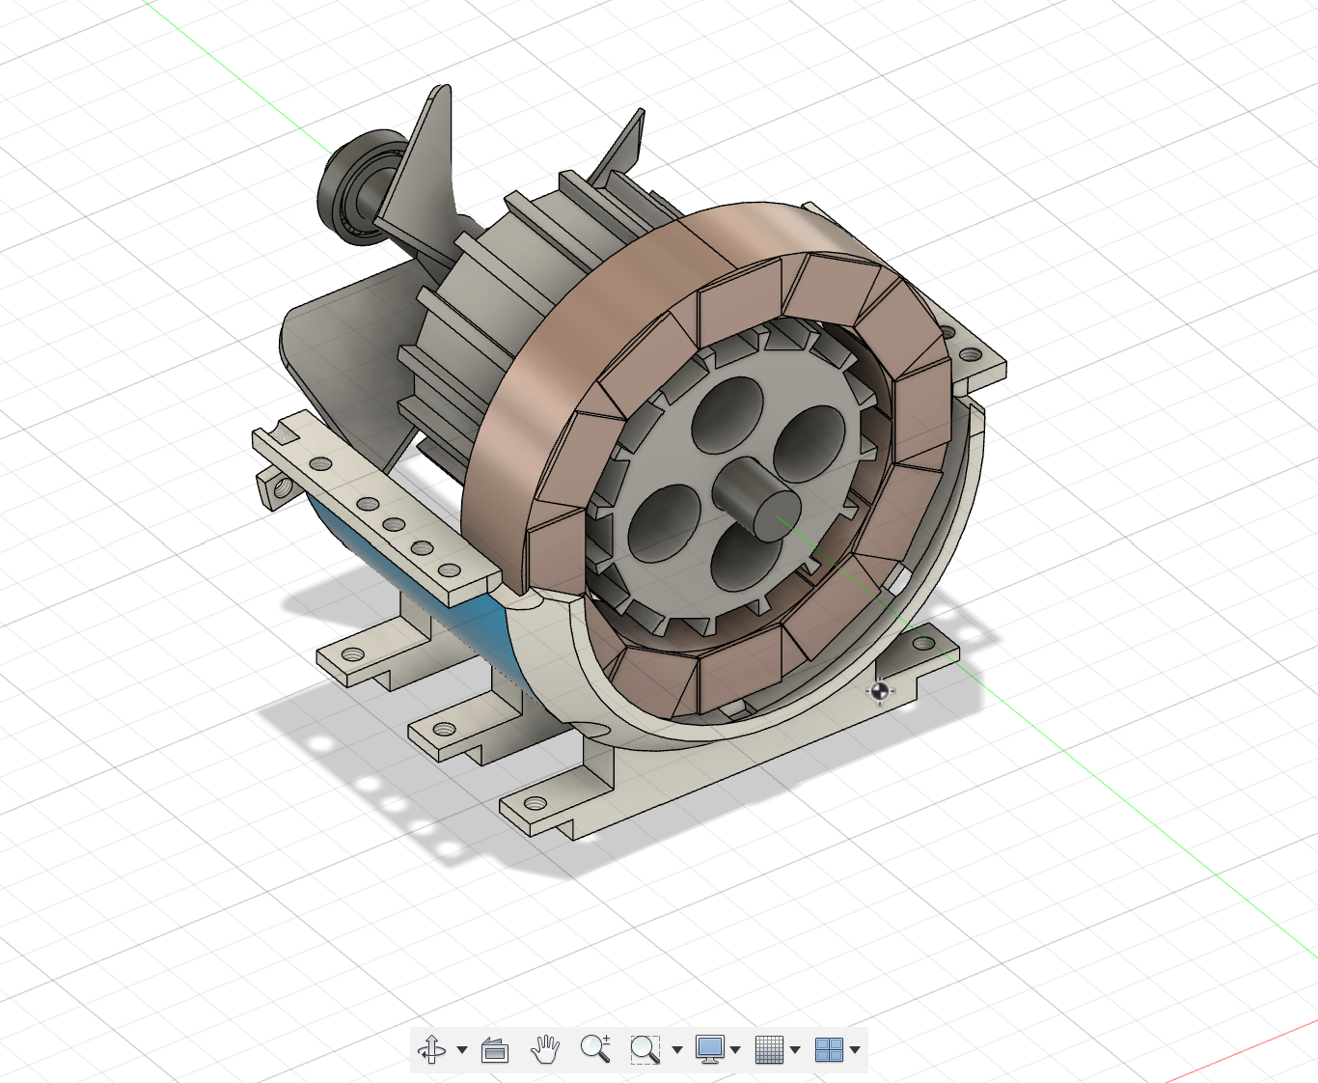The image size is (1318, 1083).
Task: Expand the Display Settings dropdown arrow
Action: pos(736,1050)
